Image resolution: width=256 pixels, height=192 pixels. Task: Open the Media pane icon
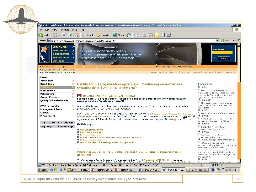pos(115,35)
